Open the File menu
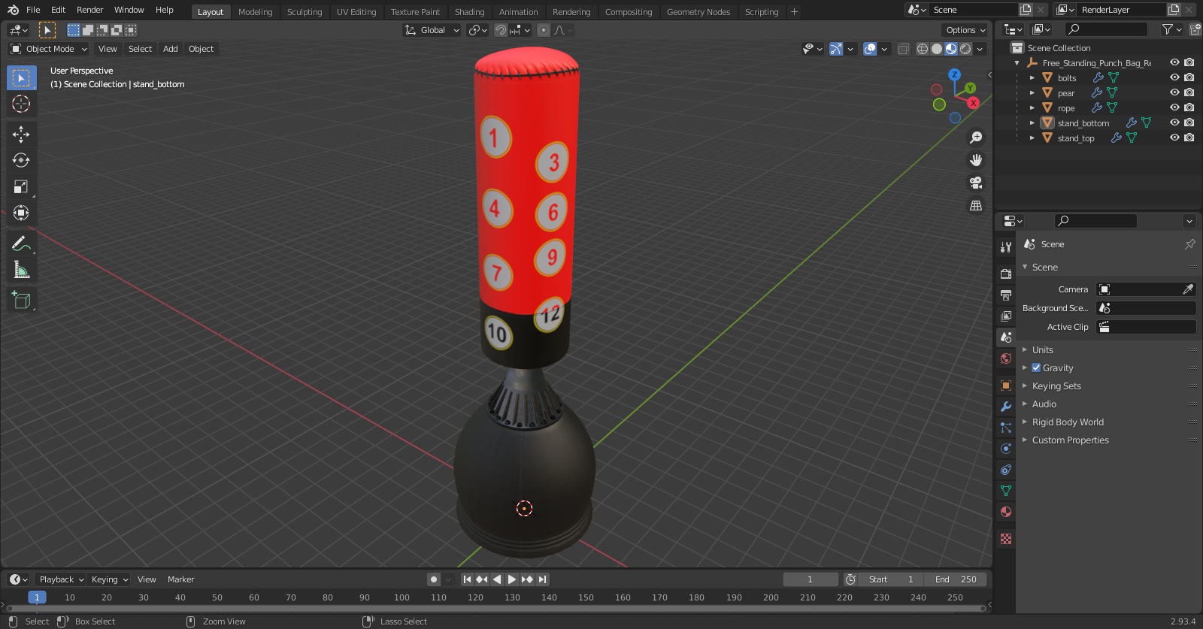This screenshot has width=1203, height=629. pyautogui.click(x=33, y=10)
